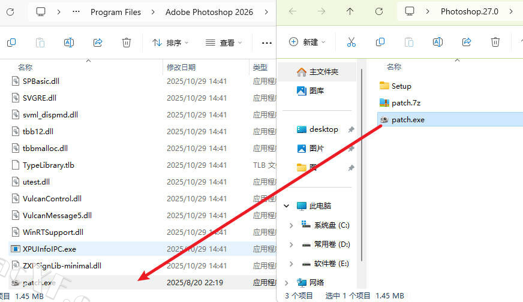The width and height of the screenshot is (523, 302).
Task: Click Share icon in left window toolbar
Action: coord(98,43)
